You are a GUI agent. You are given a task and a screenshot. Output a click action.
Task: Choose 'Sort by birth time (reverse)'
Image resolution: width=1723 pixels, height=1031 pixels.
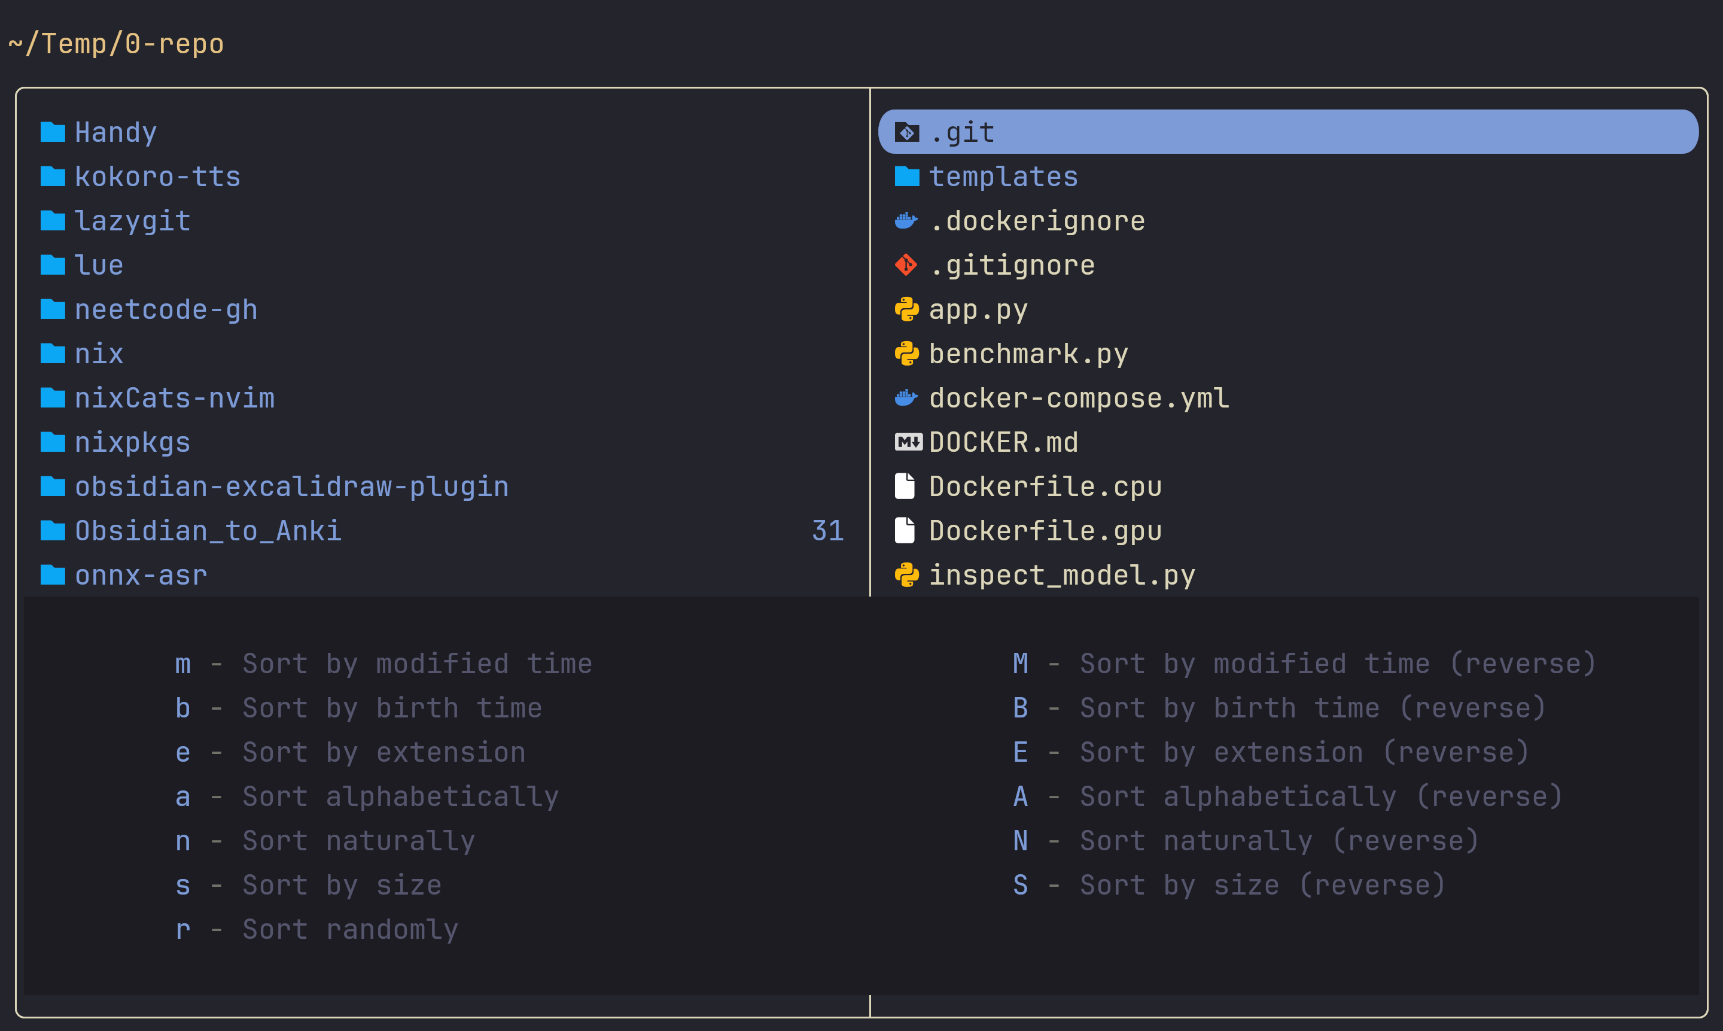pos(1279,708)
